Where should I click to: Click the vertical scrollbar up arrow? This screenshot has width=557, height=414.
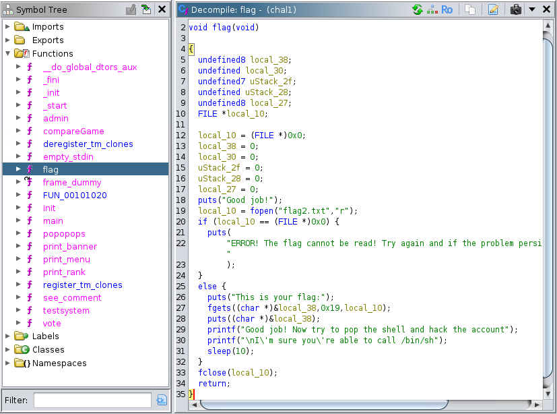coord(548,26)
